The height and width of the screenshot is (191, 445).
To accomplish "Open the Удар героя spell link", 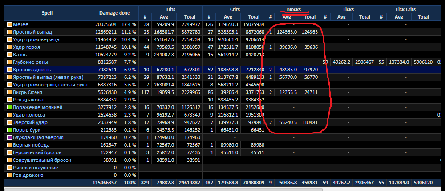I will [26, 47].
